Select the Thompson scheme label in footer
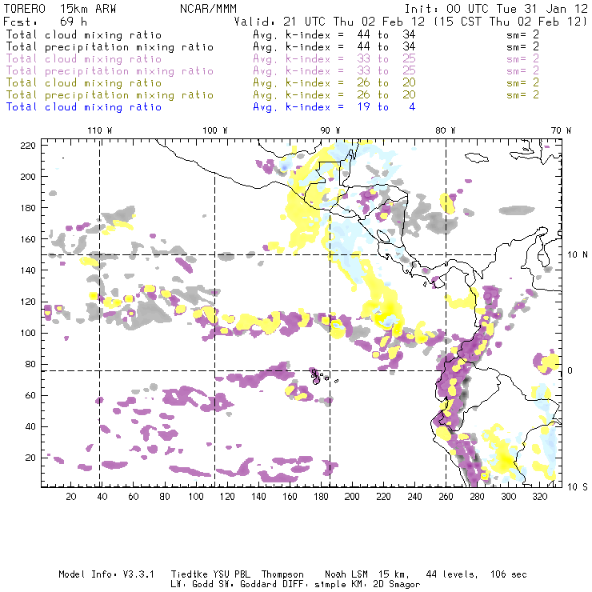Image resolution: width=592 pixels, height=592 pixels. [x=283, y=574]
